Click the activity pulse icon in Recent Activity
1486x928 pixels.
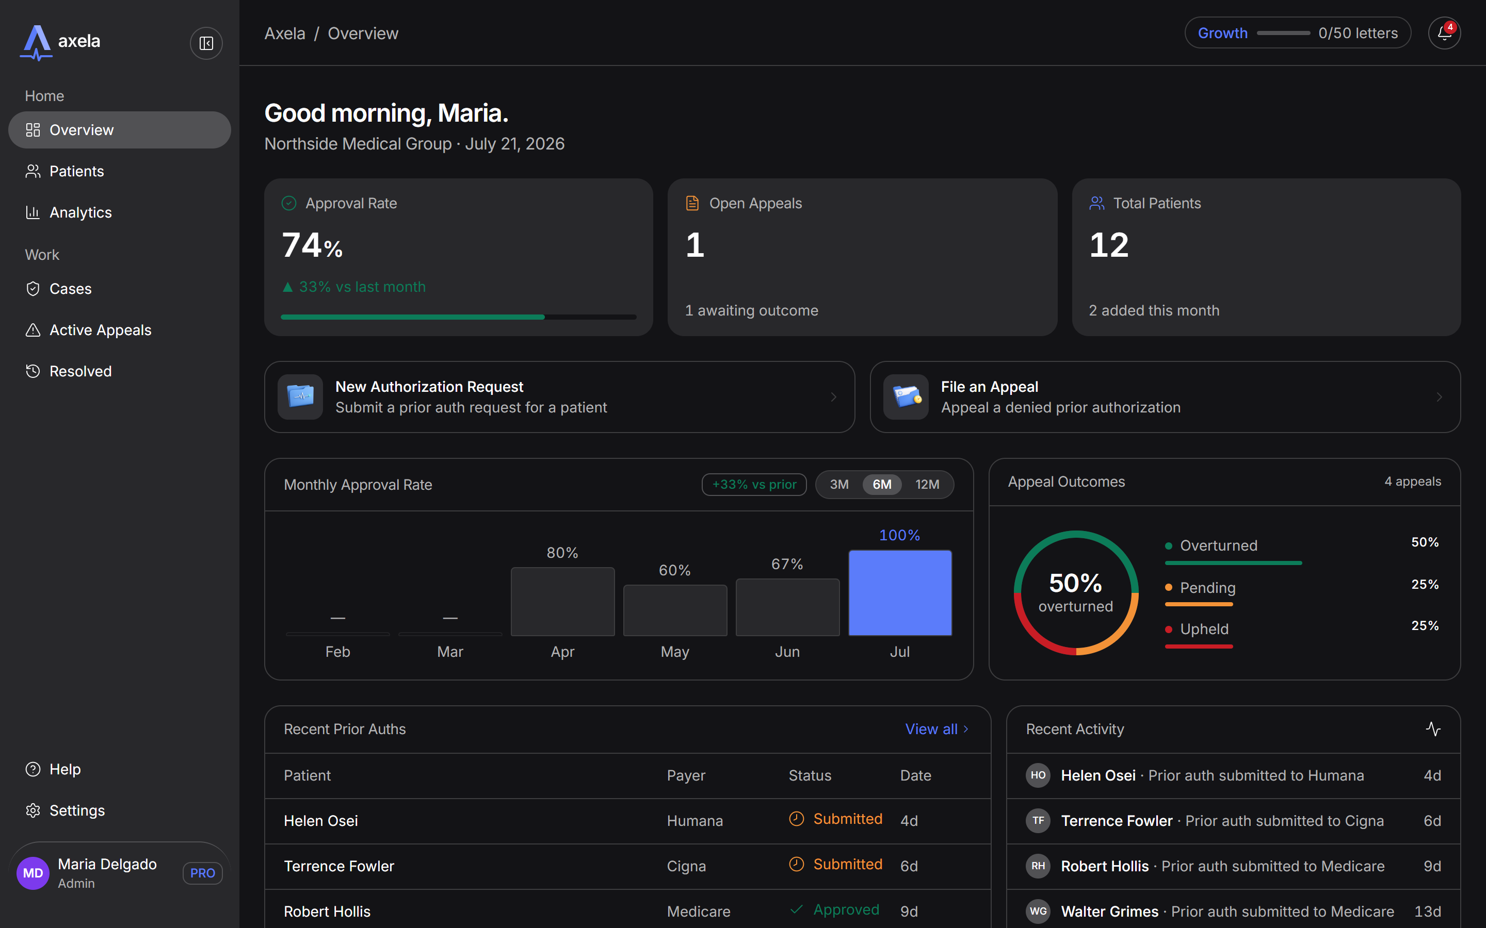pos(1433,729)
